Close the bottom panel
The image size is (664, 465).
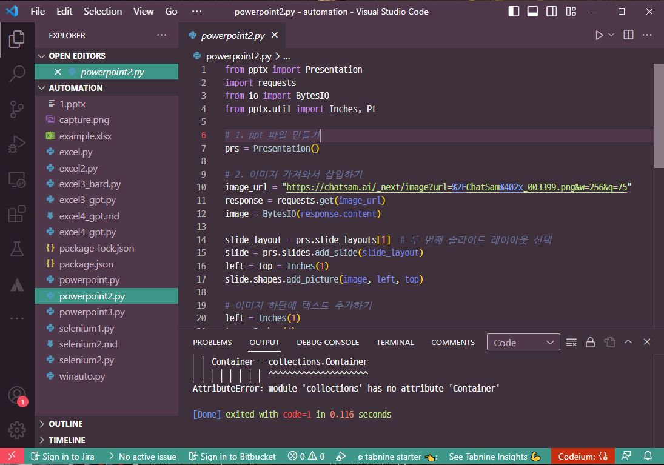point(646,342)
